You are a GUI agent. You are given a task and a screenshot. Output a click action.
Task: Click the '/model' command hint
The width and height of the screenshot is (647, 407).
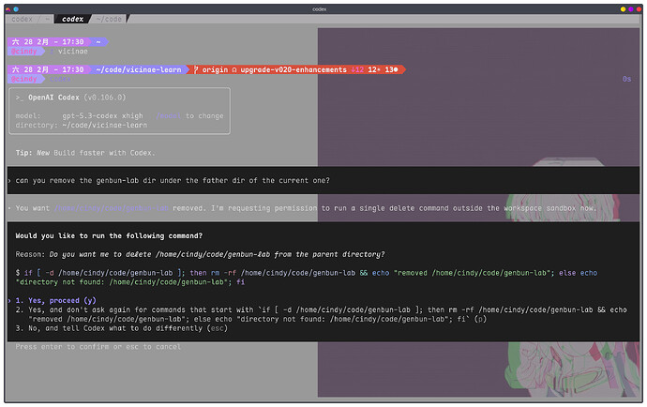tap(169, 116)
